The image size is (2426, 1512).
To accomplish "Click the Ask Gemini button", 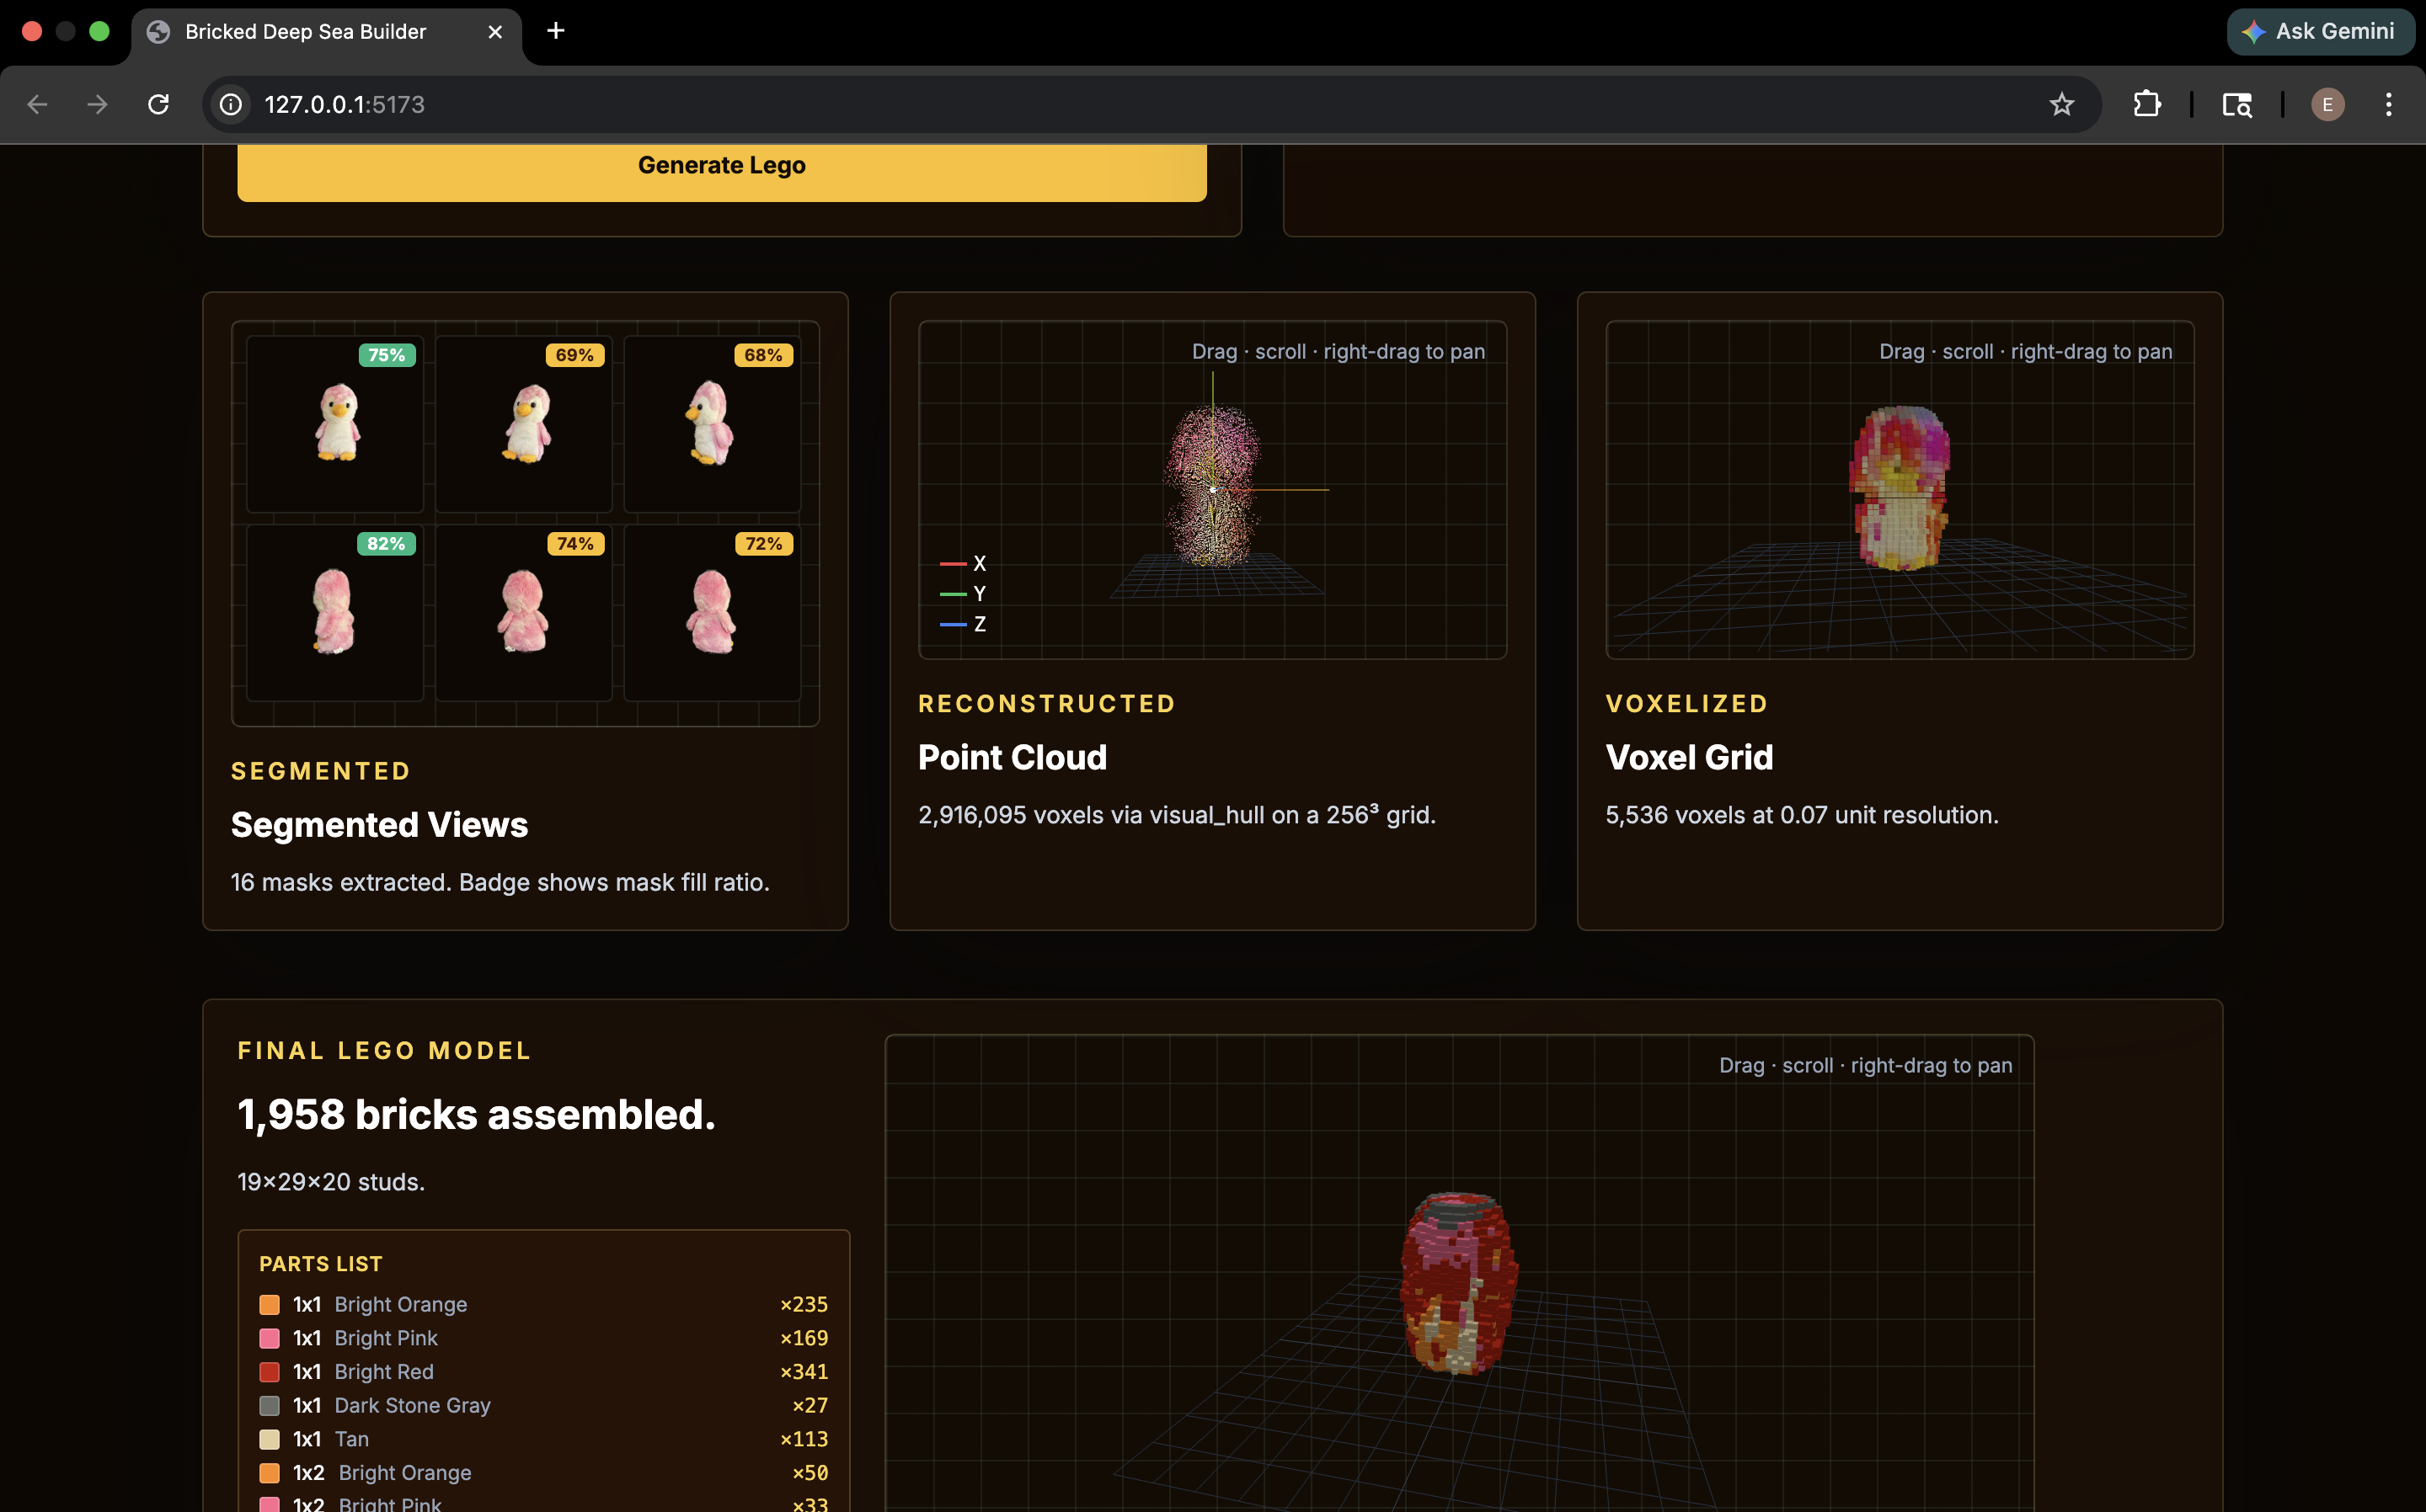I will (x=2320, y=31).
